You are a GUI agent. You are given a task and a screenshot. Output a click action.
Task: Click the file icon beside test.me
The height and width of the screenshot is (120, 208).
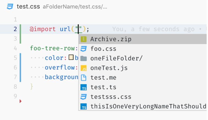click(x=84, y=78)
